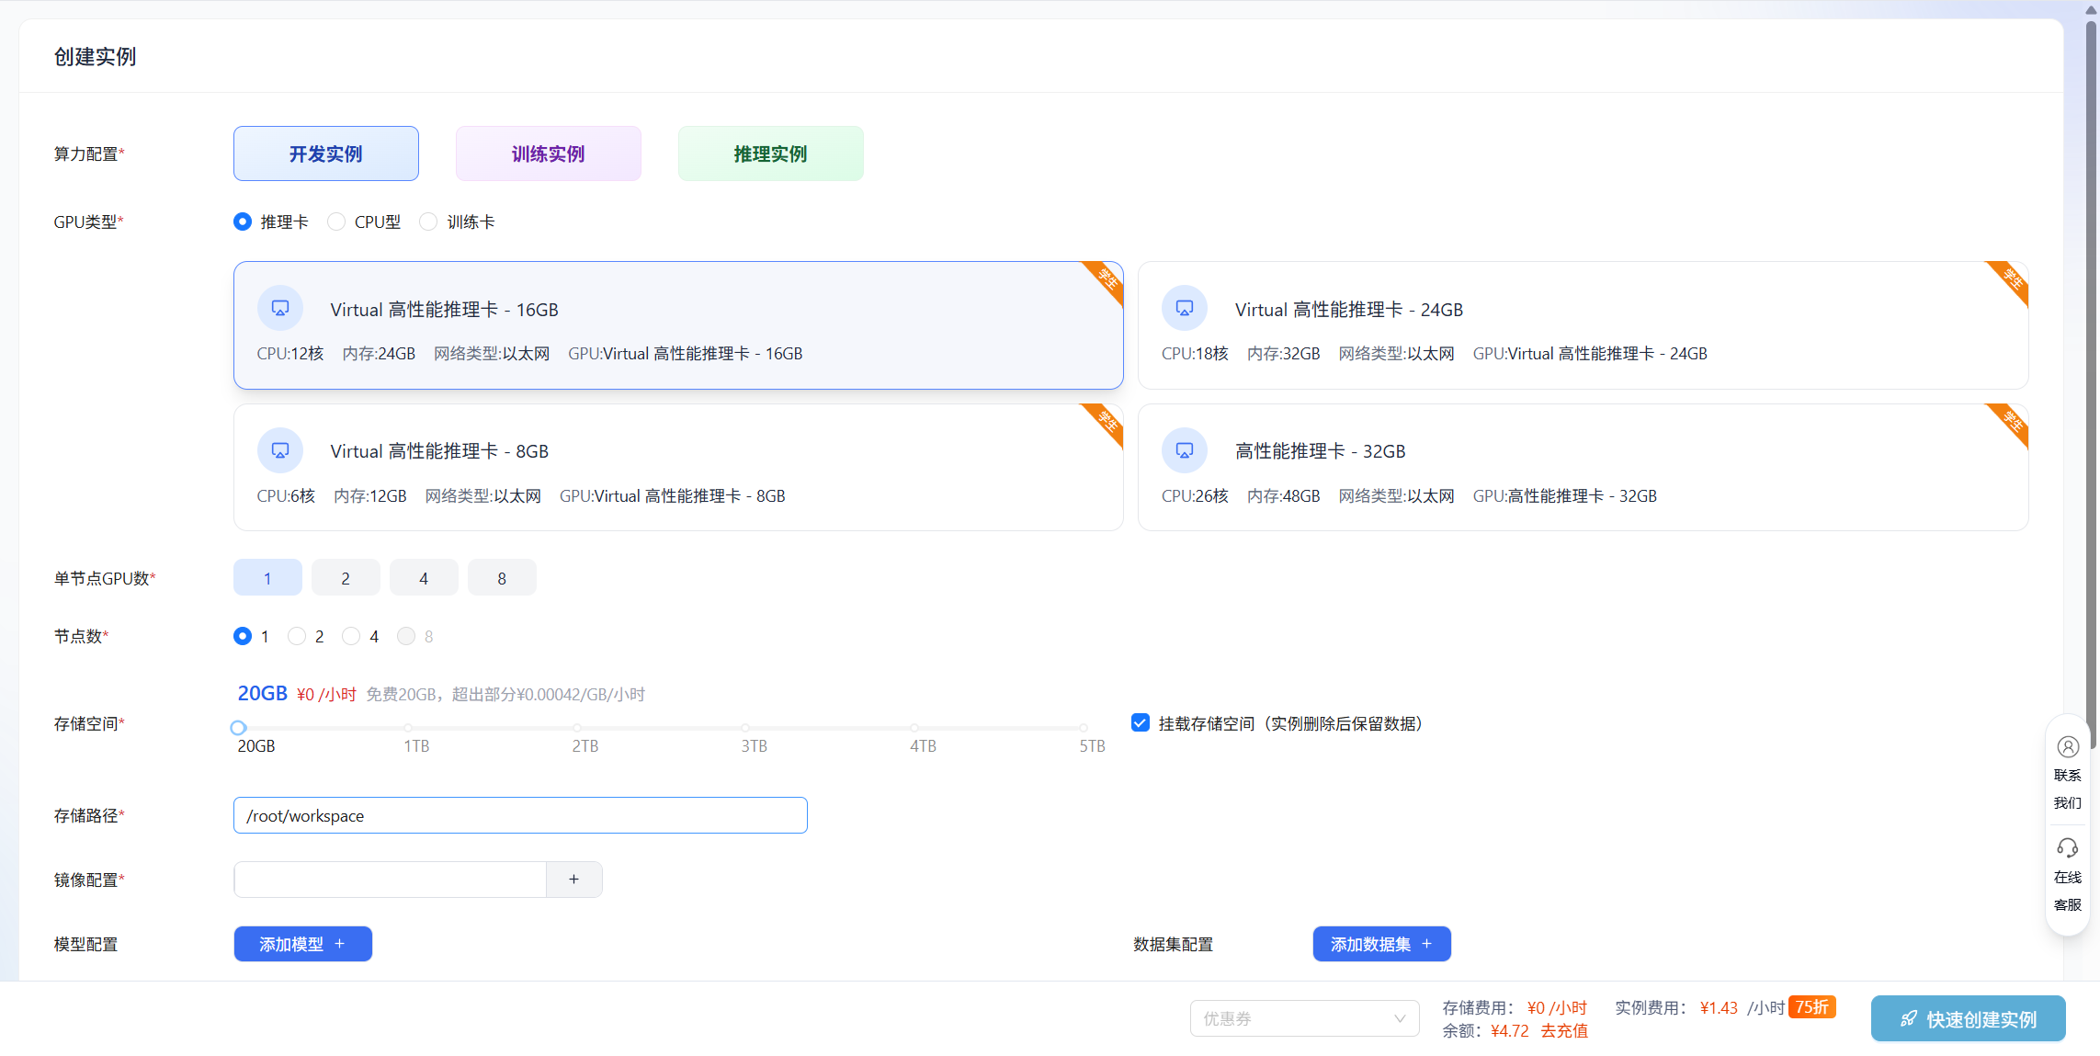Click the 添加数据集 button
2100x1056 pixels.
click(x=1381, y=944)
